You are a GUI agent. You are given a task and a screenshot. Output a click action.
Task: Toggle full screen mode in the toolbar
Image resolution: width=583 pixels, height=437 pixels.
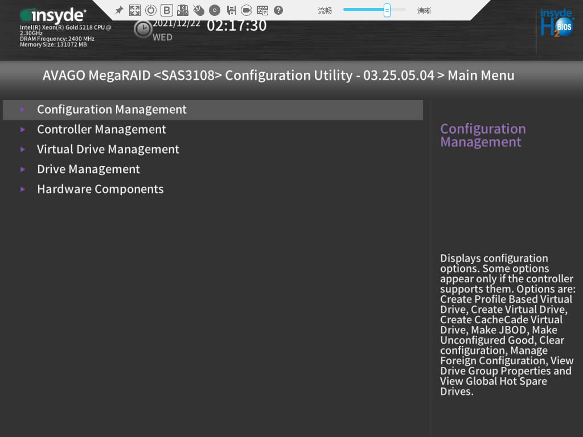[x=135, y=10]
